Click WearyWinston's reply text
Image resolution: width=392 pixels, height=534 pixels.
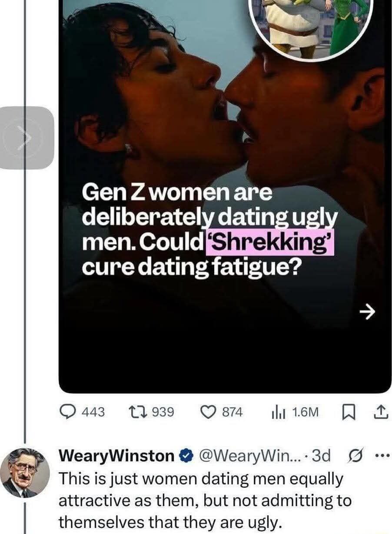coord(204,500)
